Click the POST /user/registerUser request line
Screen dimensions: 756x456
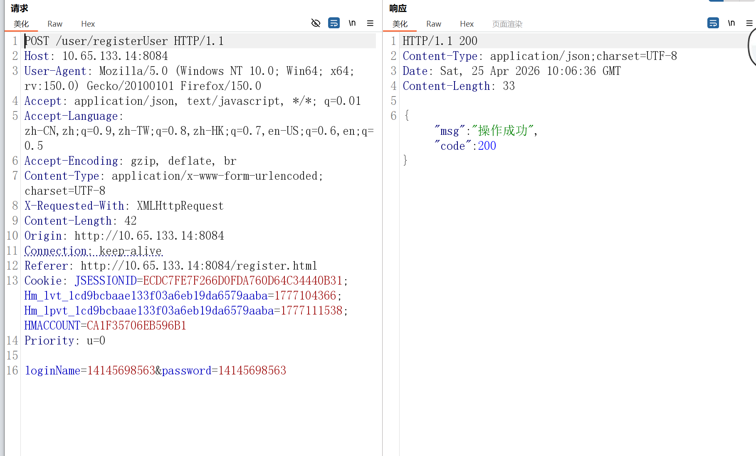124,41
